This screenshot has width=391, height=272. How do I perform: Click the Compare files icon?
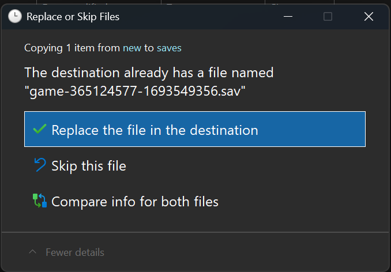click(40, 201)
